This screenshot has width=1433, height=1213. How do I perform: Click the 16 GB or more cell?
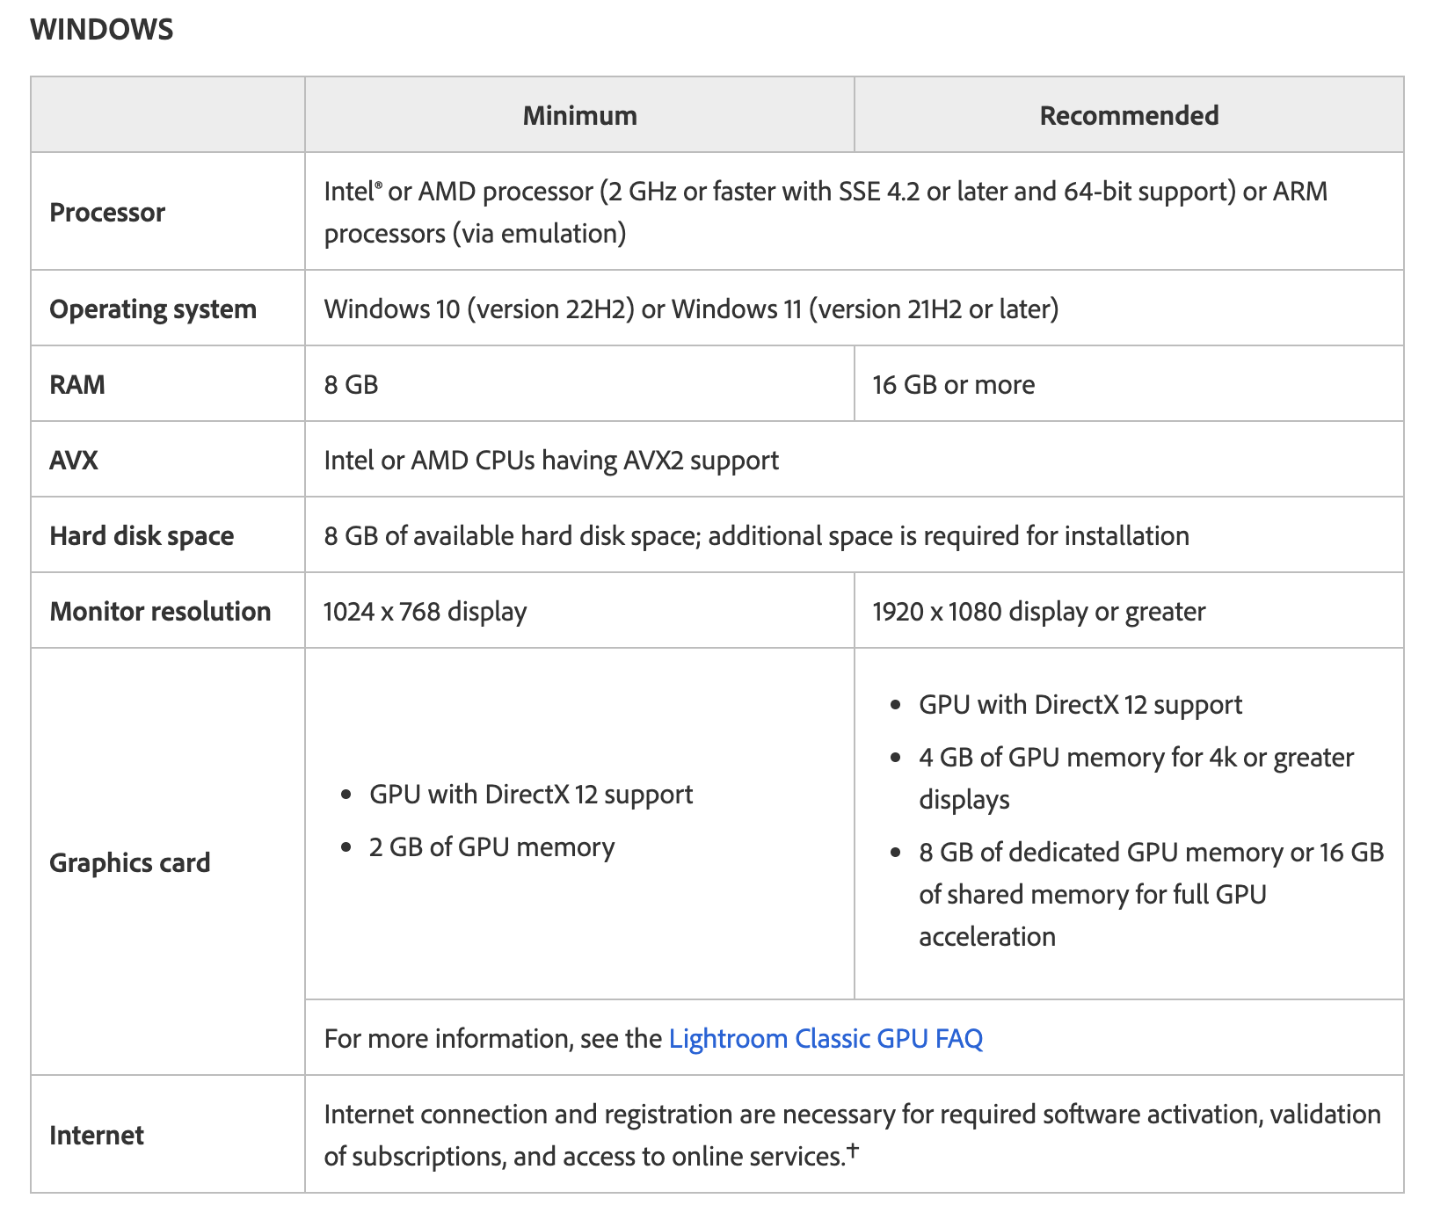[953, 384]
